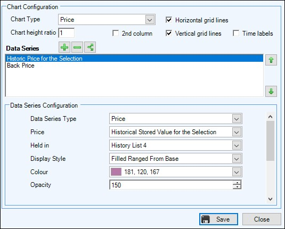Click the down arrow of the Opacity spinner
The image size is (285, 229).
237,187
